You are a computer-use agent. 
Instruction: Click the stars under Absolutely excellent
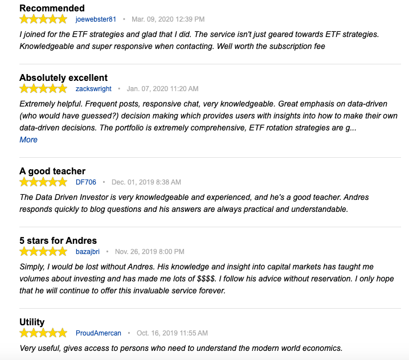(x=43, y=88)
